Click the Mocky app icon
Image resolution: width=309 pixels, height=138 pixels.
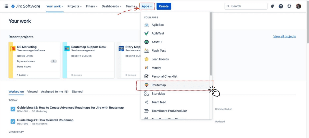click(146, 68)
